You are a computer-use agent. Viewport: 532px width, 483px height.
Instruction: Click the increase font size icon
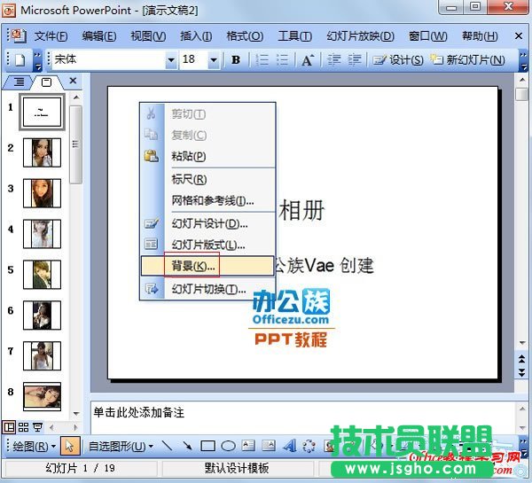click(308, 60)
